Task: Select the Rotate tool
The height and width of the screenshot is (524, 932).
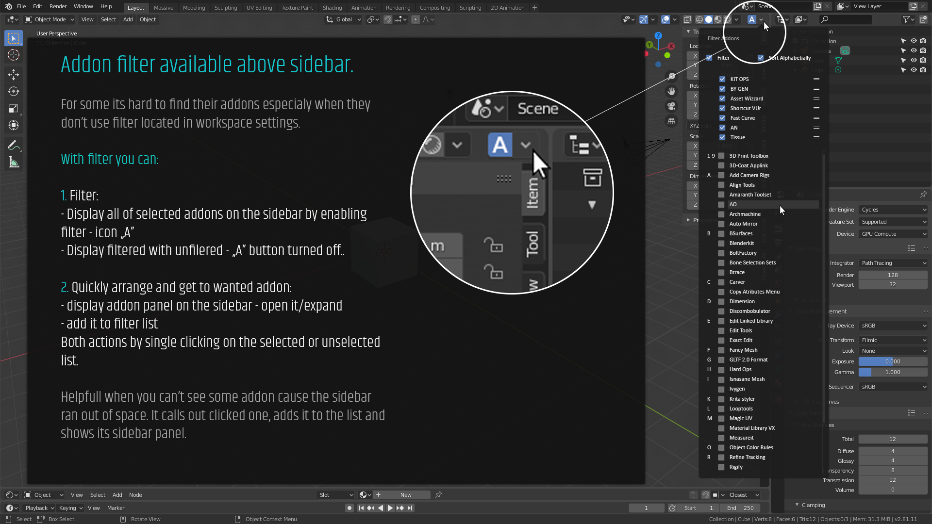Action: [x=14, y=91]
